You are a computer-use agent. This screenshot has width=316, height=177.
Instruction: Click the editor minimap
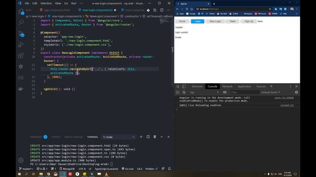coord(165,21)
